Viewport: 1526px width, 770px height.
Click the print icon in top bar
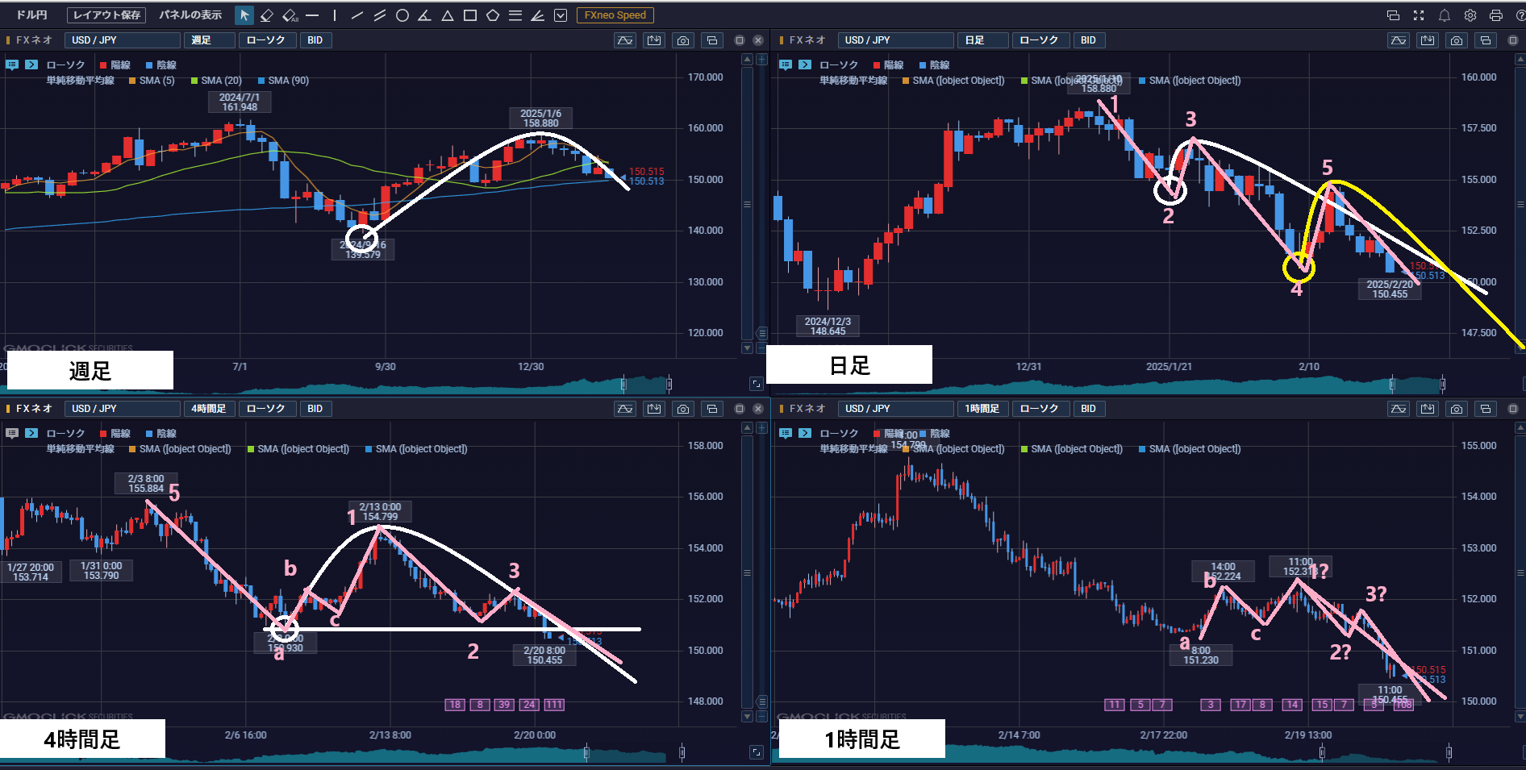click(x=1495, y=15)
